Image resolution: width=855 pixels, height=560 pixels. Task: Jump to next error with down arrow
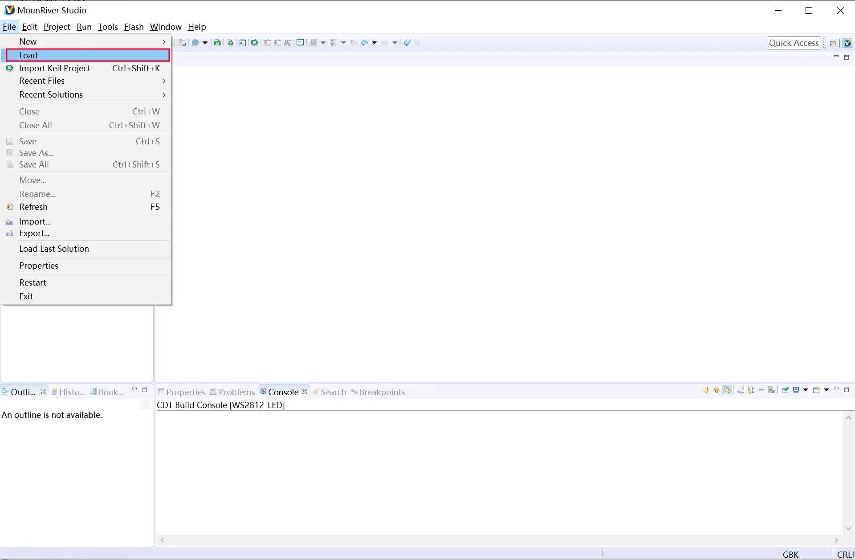pyautogui.click(x=706, y=390)
